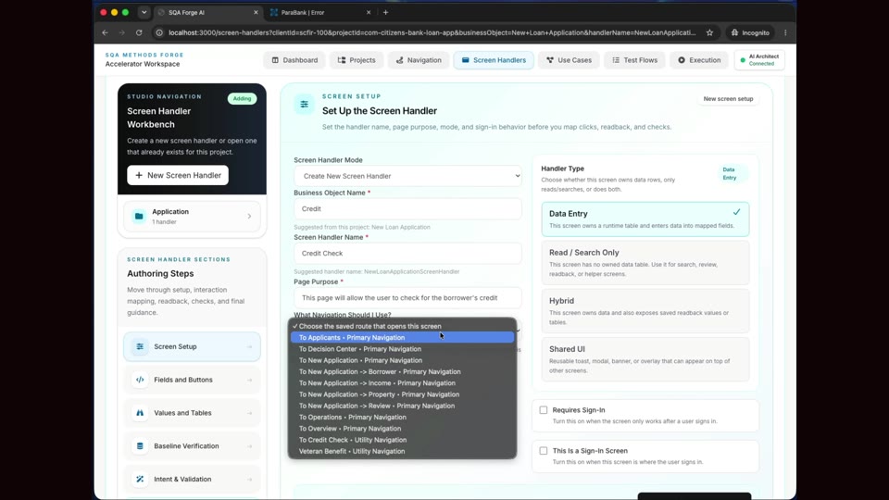Open Baseline Verification section
The image size is (889, 500).
pyautogui.click(x=192, y=446)
